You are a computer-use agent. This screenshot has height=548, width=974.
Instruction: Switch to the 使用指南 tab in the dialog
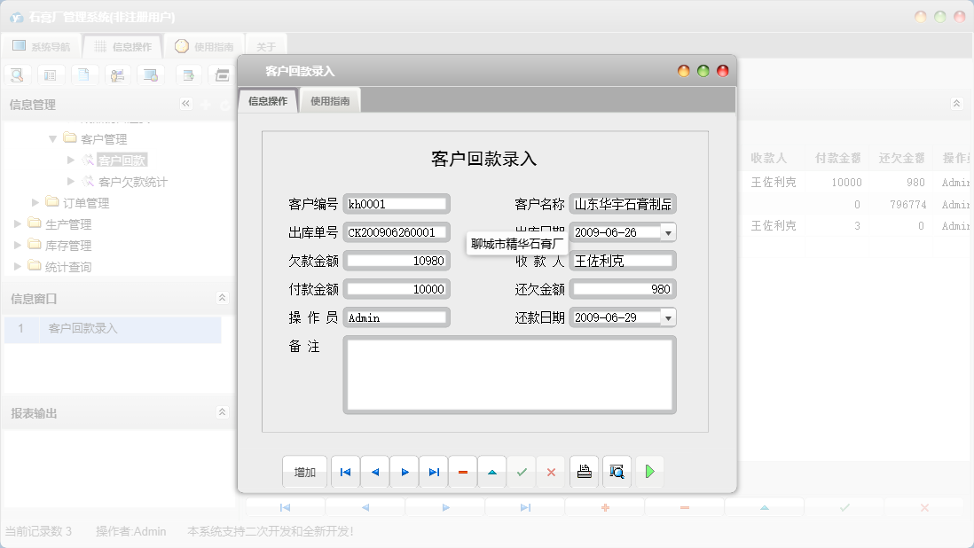pyautogui.click(x=330, y=100)
